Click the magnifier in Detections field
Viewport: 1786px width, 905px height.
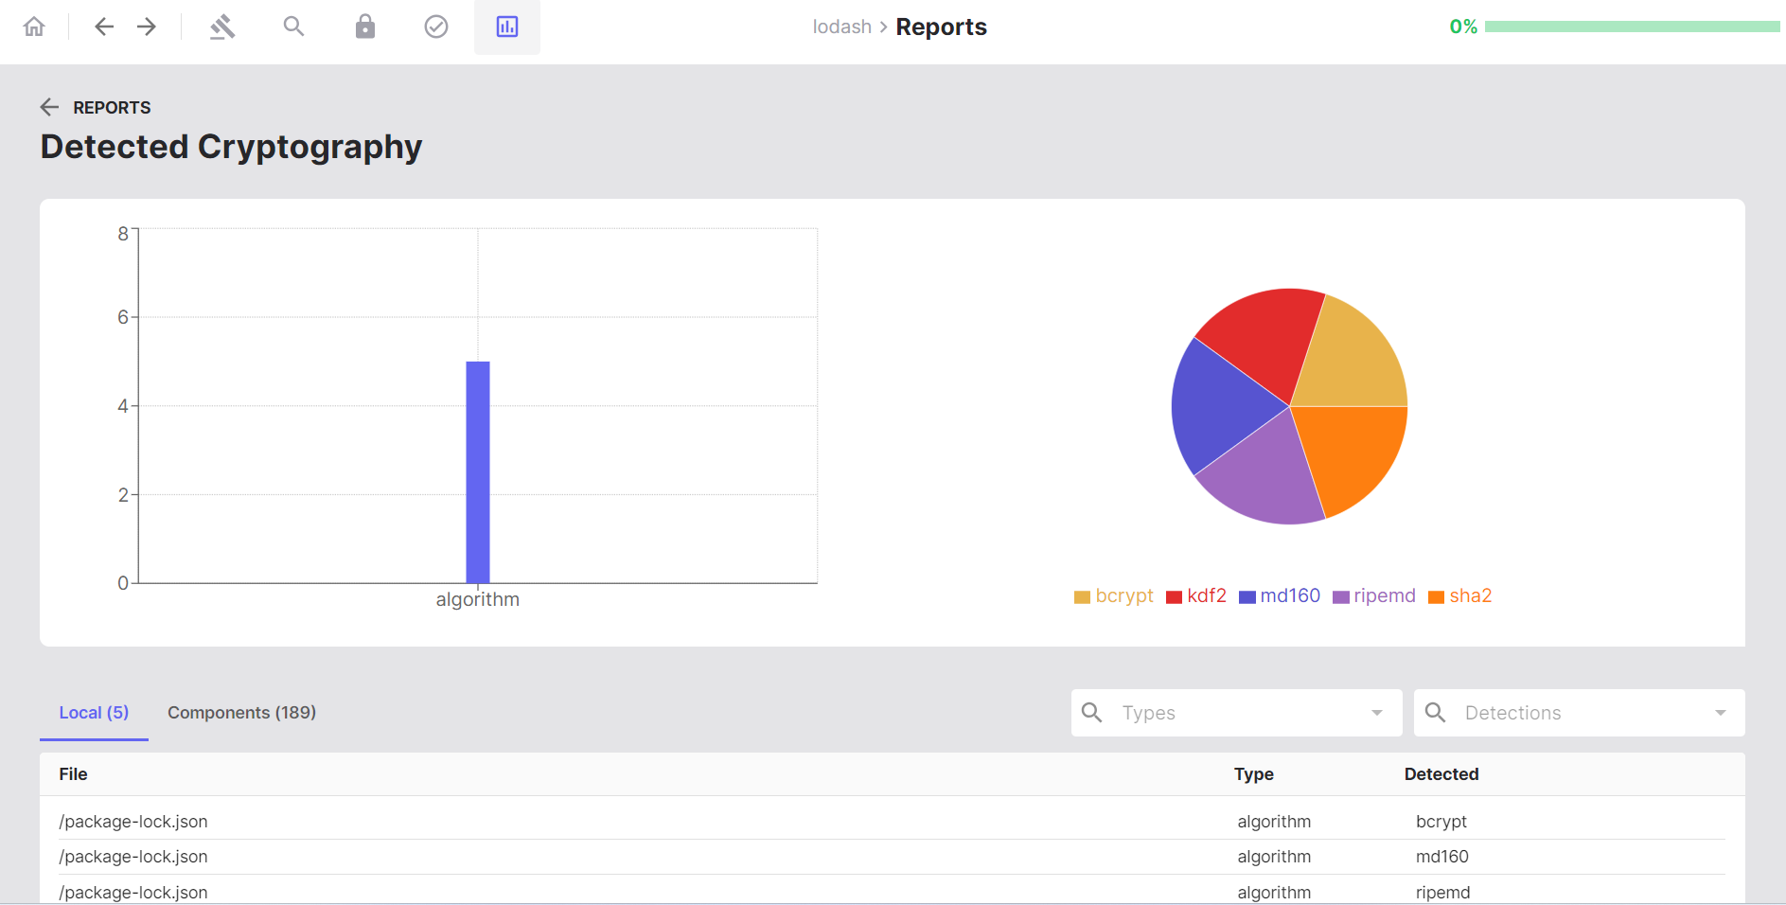click(1435, 713)
